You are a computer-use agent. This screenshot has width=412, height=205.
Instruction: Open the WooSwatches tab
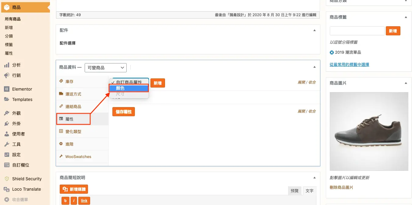82,156
